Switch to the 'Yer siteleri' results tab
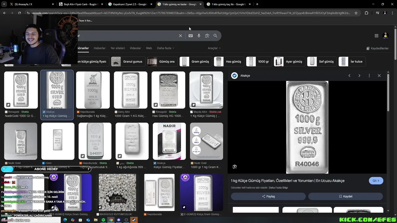The width and height of the screenshot is (397, 223). coord(118,48)
